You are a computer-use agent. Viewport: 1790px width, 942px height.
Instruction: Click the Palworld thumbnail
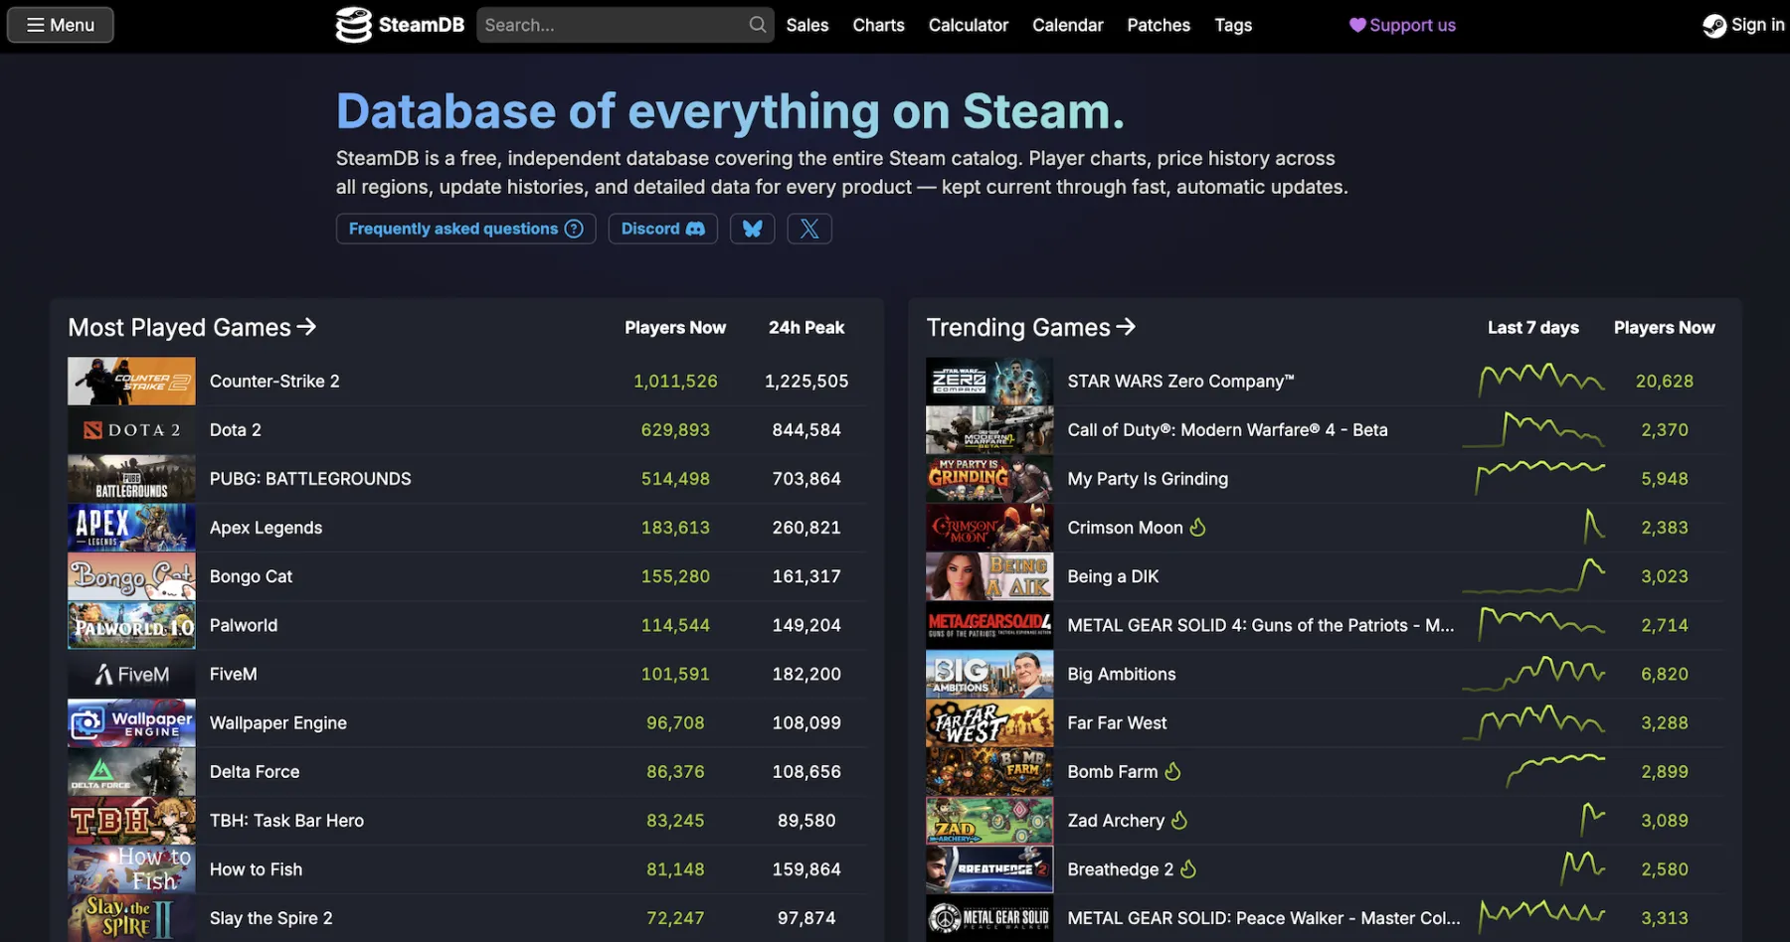(131, 625)
